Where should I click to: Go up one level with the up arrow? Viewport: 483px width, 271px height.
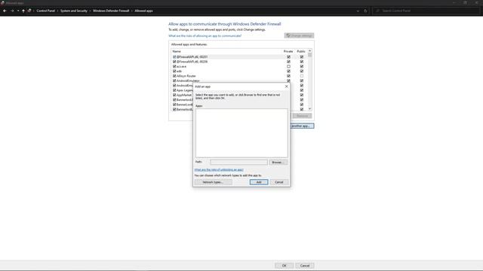click(23, 11)
